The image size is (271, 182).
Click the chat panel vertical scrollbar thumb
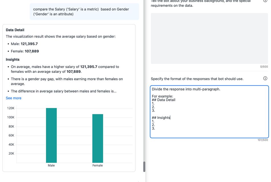pyautogui.click(x=144, y=167)
